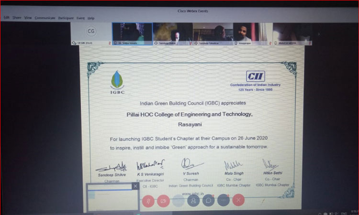Click the ENG language indicator in system tray
Viewport: 359px width, 215px height.
click(x=344, y=214)
